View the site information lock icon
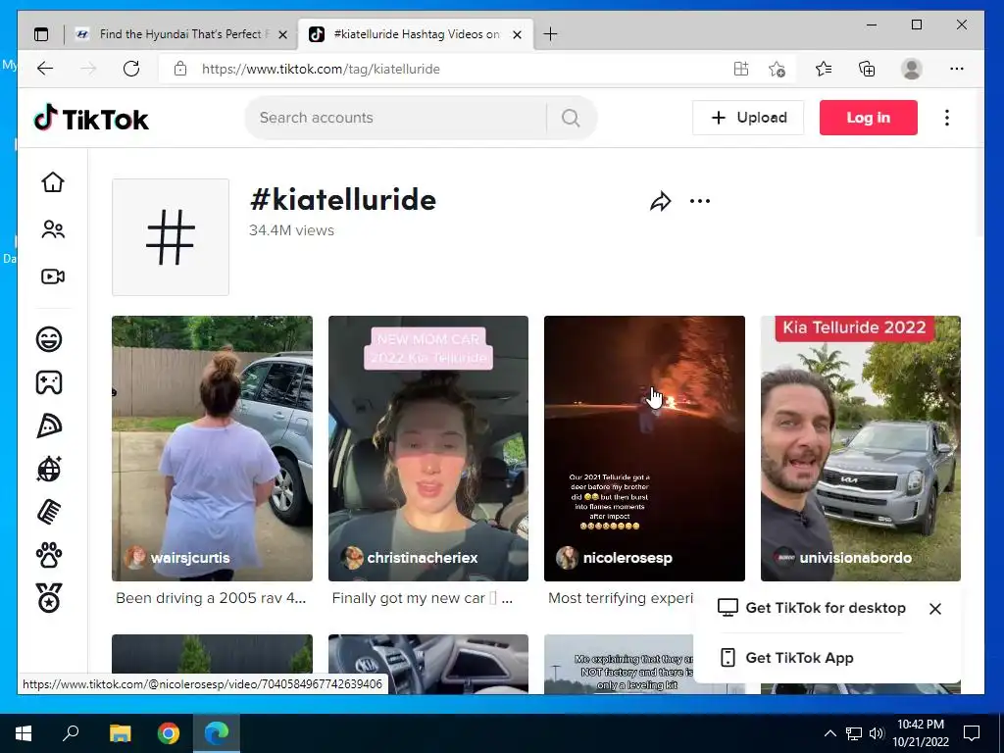This screenshot has width=1004, height=753. click(x=180, y=69)
